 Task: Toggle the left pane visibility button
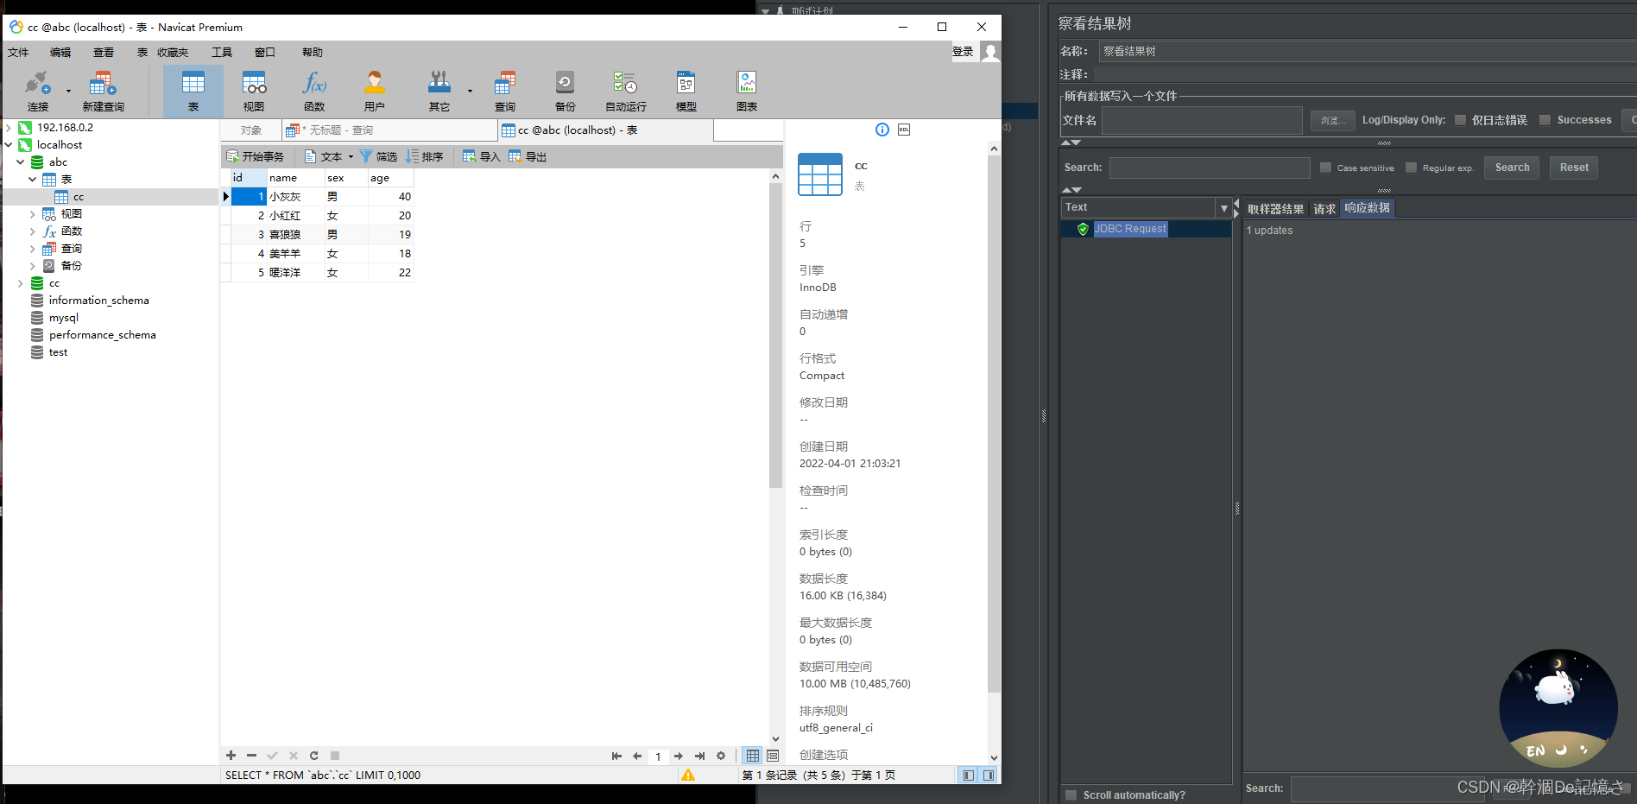coord(969,776)
